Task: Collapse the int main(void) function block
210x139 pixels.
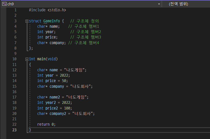Action: 27,59
